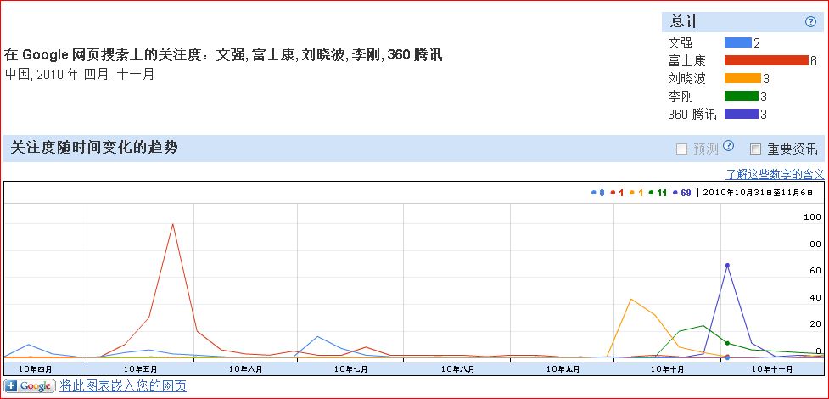Screen dimensions: 829x399
Task: Click the 10年十一月 axis label
Action: coord(771,368)
